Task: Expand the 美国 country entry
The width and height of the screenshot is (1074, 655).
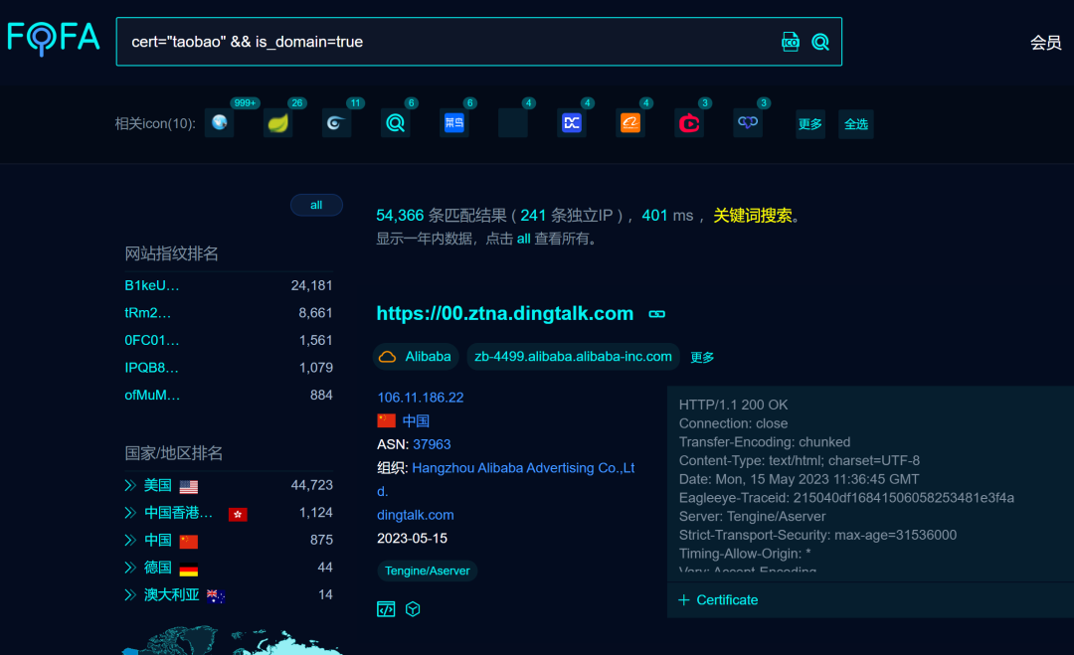Action: [x=130, y=485]
